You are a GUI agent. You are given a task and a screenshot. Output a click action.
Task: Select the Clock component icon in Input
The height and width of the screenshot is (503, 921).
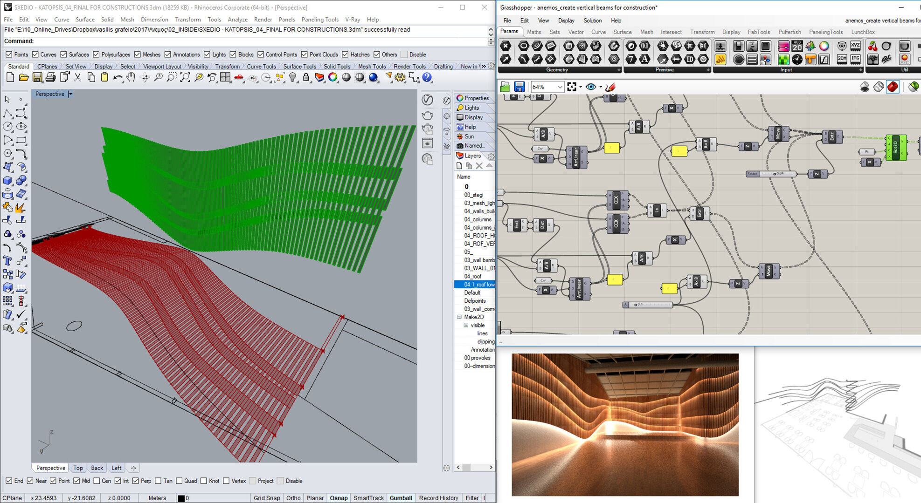pyautogui.click(x=797, y=60)
